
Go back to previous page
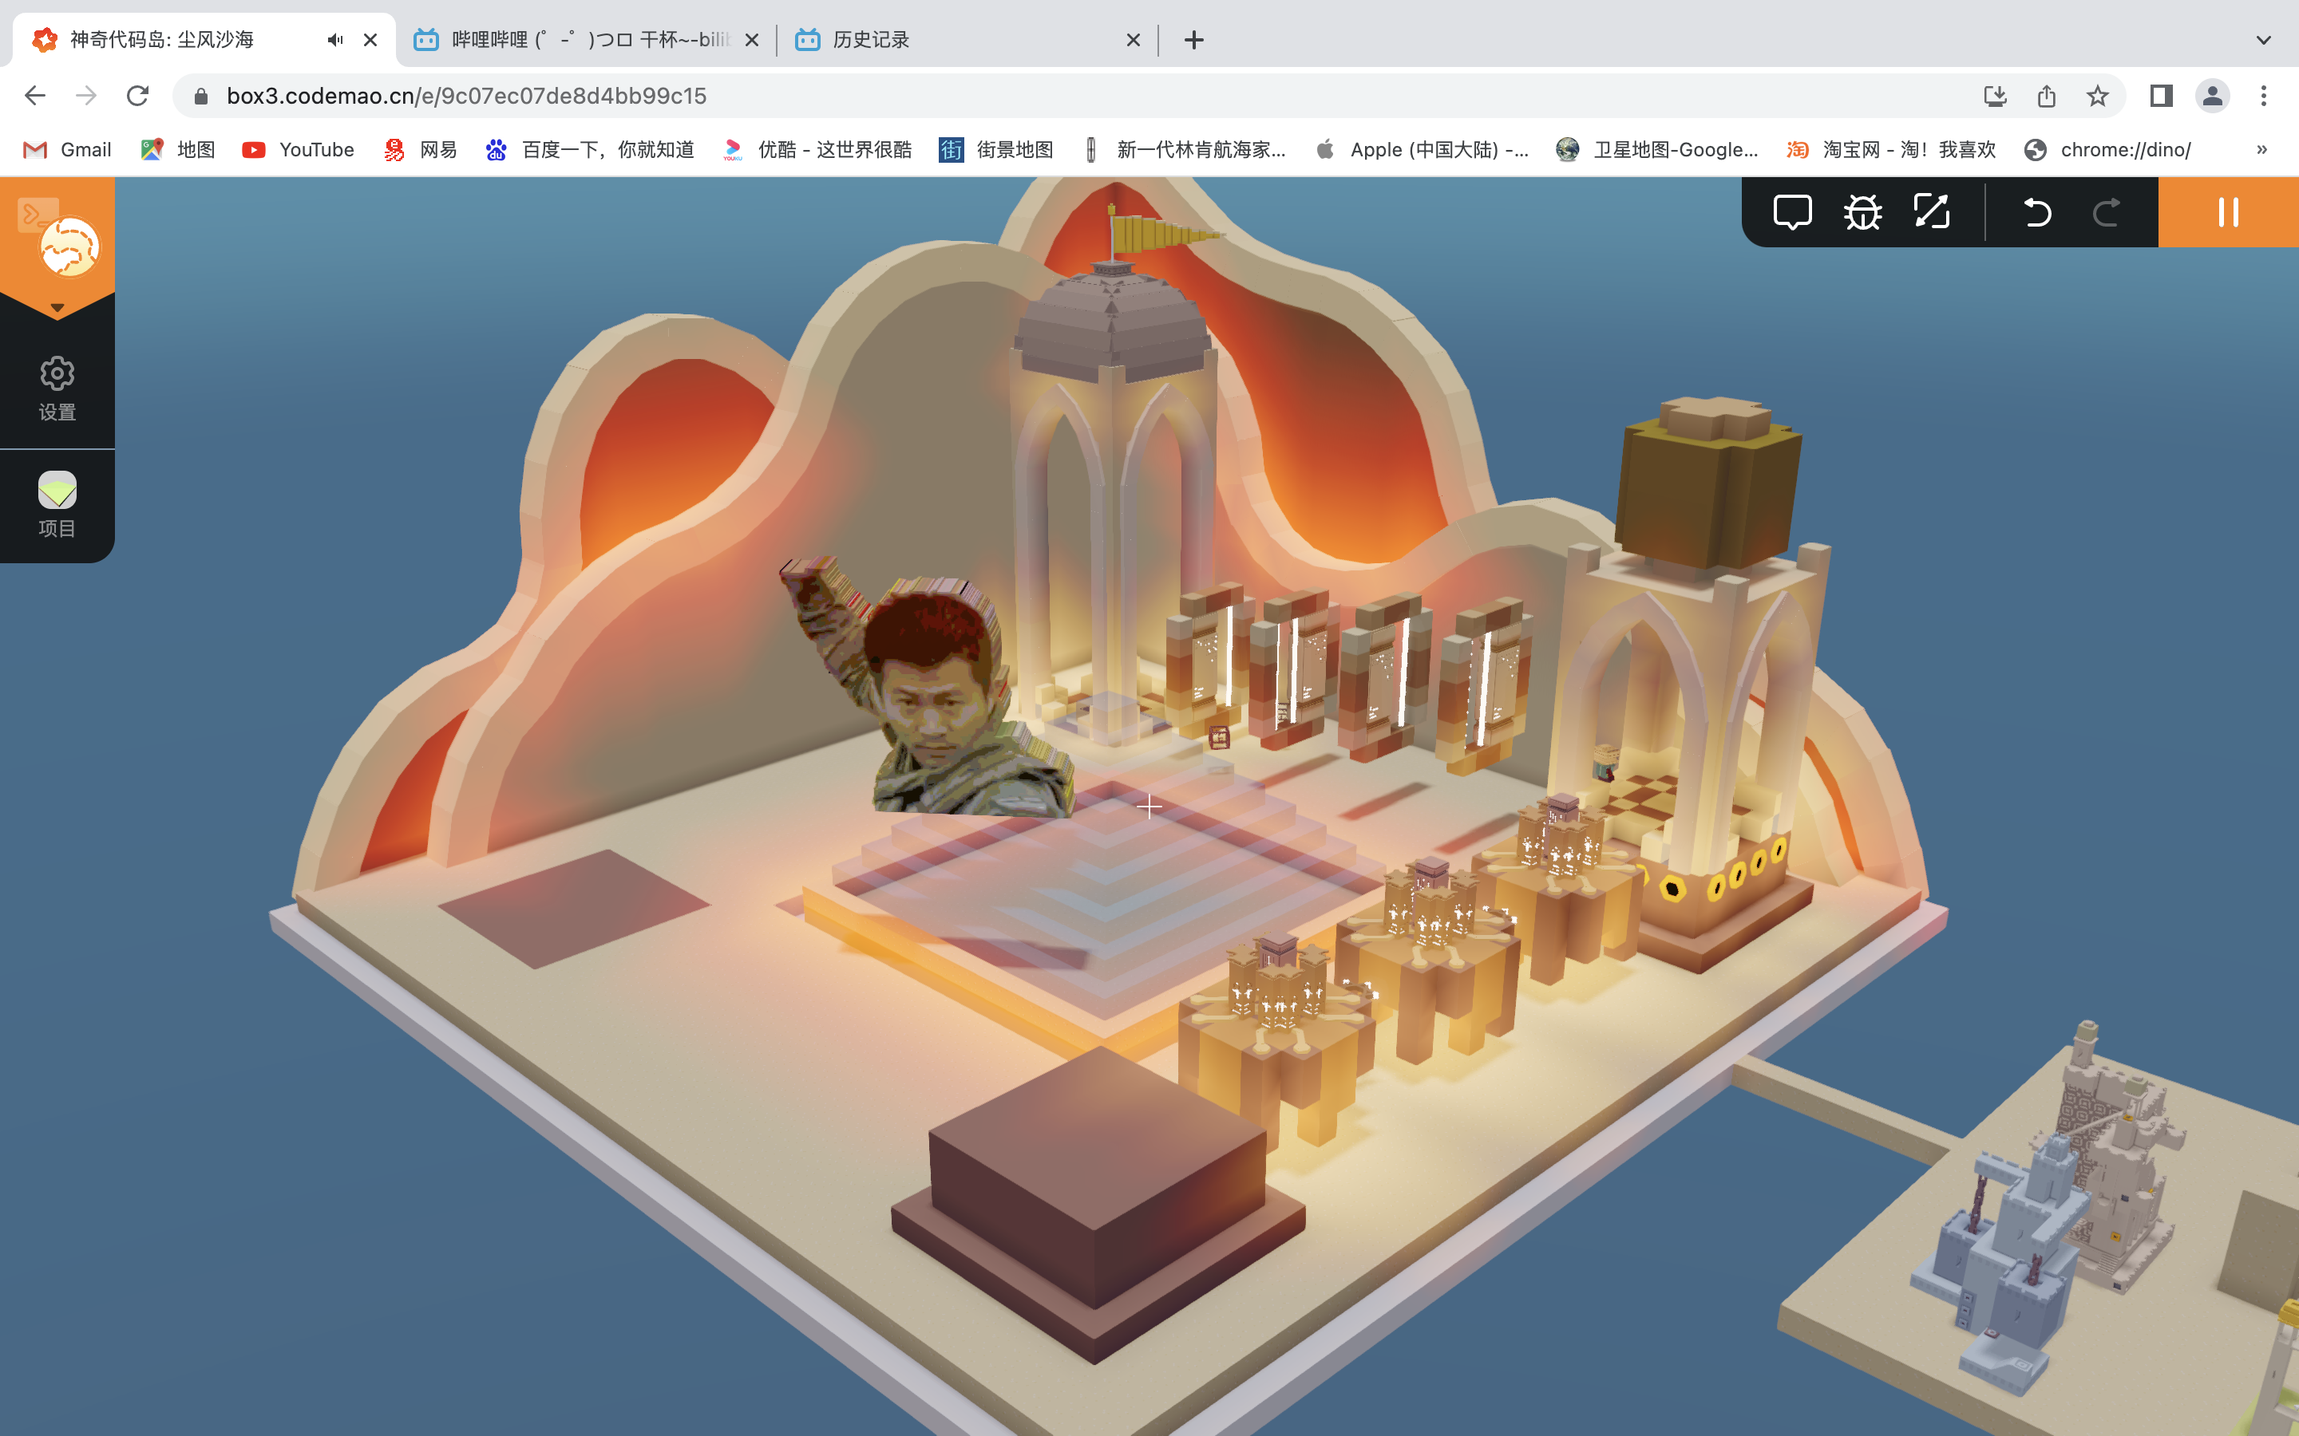coord(35,96)
